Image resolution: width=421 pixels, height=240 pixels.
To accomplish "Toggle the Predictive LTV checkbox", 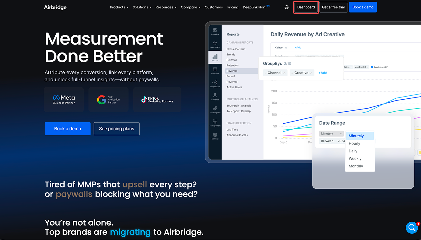I will (372, 67).
